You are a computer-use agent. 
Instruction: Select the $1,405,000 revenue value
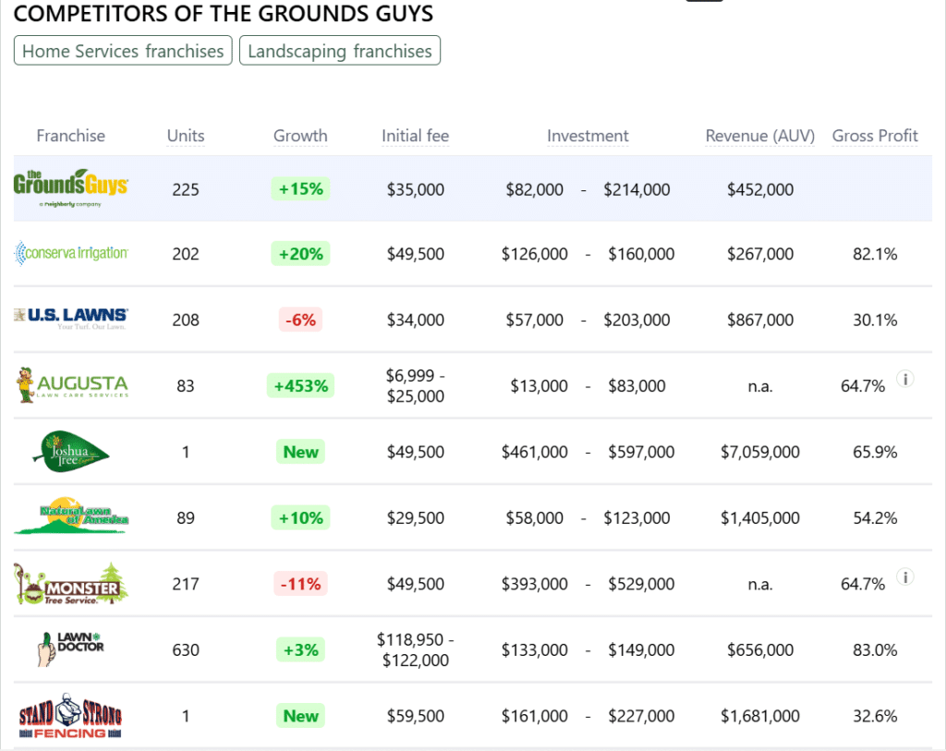[760, 517]
